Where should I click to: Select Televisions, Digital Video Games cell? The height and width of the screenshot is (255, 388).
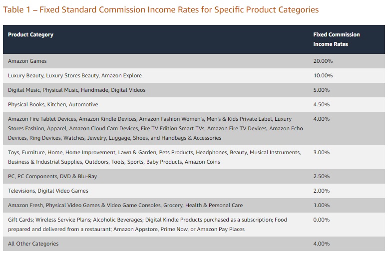[x=48, y=191]
